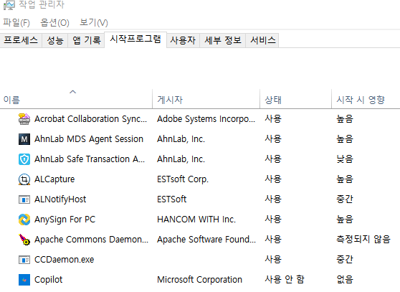400x292 pixels.
Task: Click the sort arrow above 이름 column
Action: [73, 92]
